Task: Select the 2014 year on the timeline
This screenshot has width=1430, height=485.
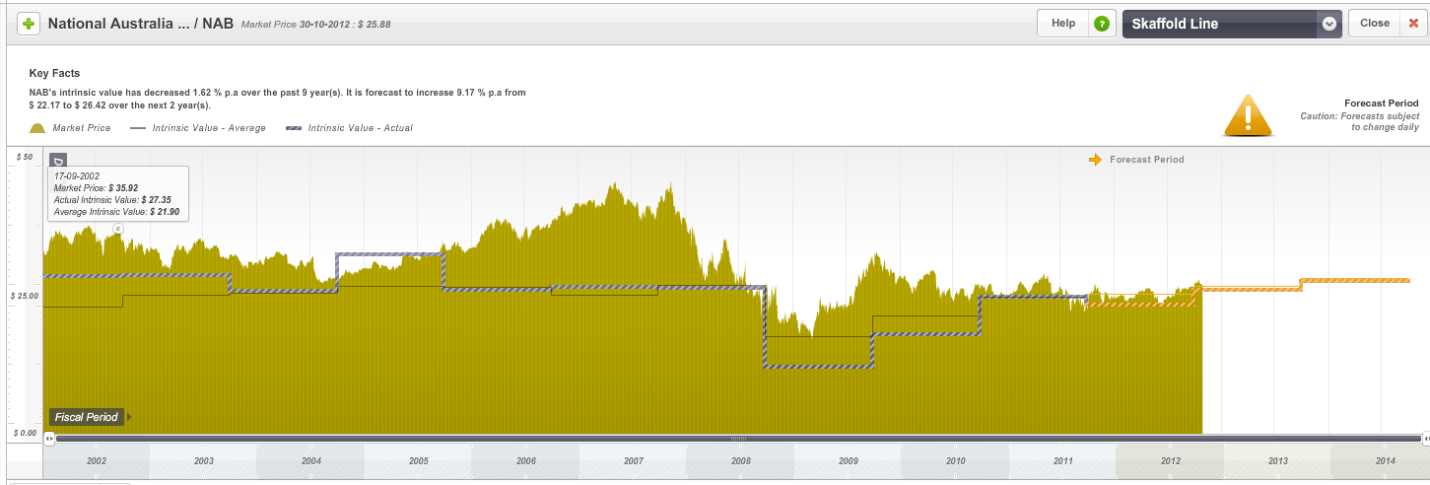Action: 1385,461
